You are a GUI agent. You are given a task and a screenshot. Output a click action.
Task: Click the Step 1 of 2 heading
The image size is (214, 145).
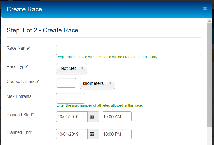42,30
